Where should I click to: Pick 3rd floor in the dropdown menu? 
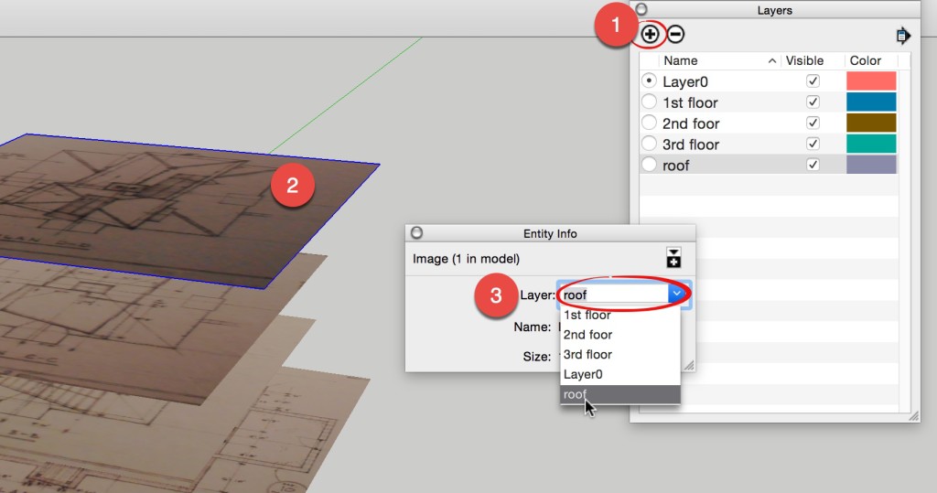pyautogui.click(x=587, y=355)
